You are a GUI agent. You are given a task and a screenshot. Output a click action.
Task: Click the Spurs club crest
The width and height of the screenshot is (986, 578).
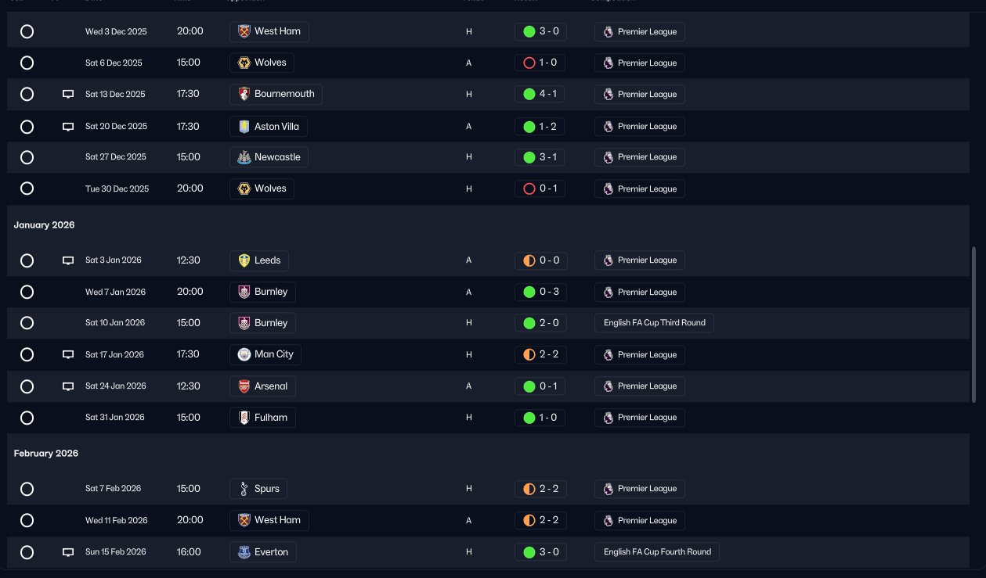click(244, 489)
